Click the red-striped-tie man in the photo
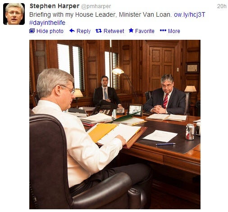 [x=165, y=94]
